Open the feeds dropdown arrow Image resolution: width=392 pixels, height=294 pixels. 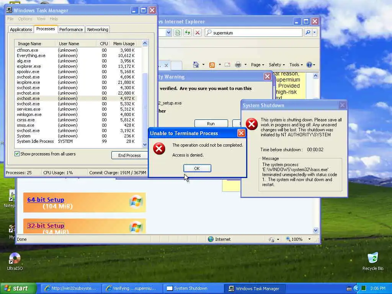(x=220, y=65)
